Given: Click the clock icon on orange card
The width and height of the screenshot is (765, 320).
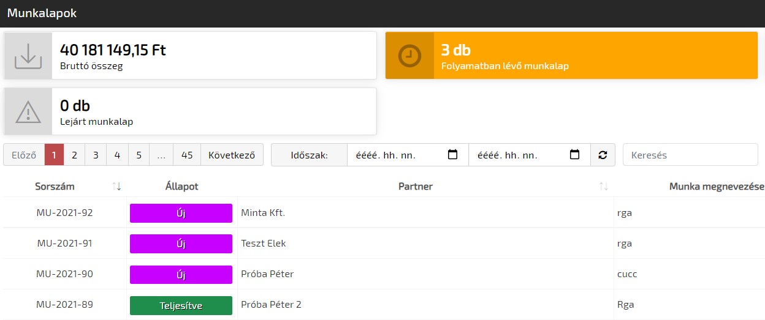Looking at the screenshot, I should pyautogui.click(x=409, y=56).
